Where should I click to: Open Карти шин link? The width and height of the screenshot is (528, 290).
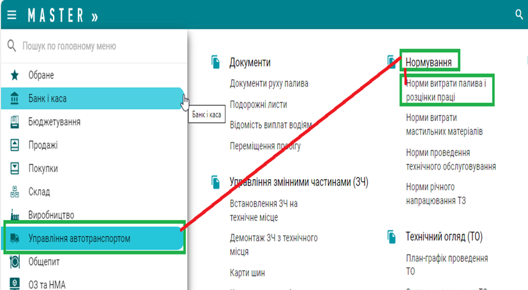(x=247, y=273)
